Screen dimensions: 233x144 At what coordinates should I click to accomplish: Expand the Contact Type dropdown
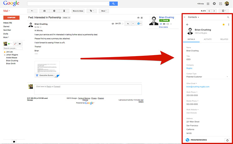(x=227, y=77)
